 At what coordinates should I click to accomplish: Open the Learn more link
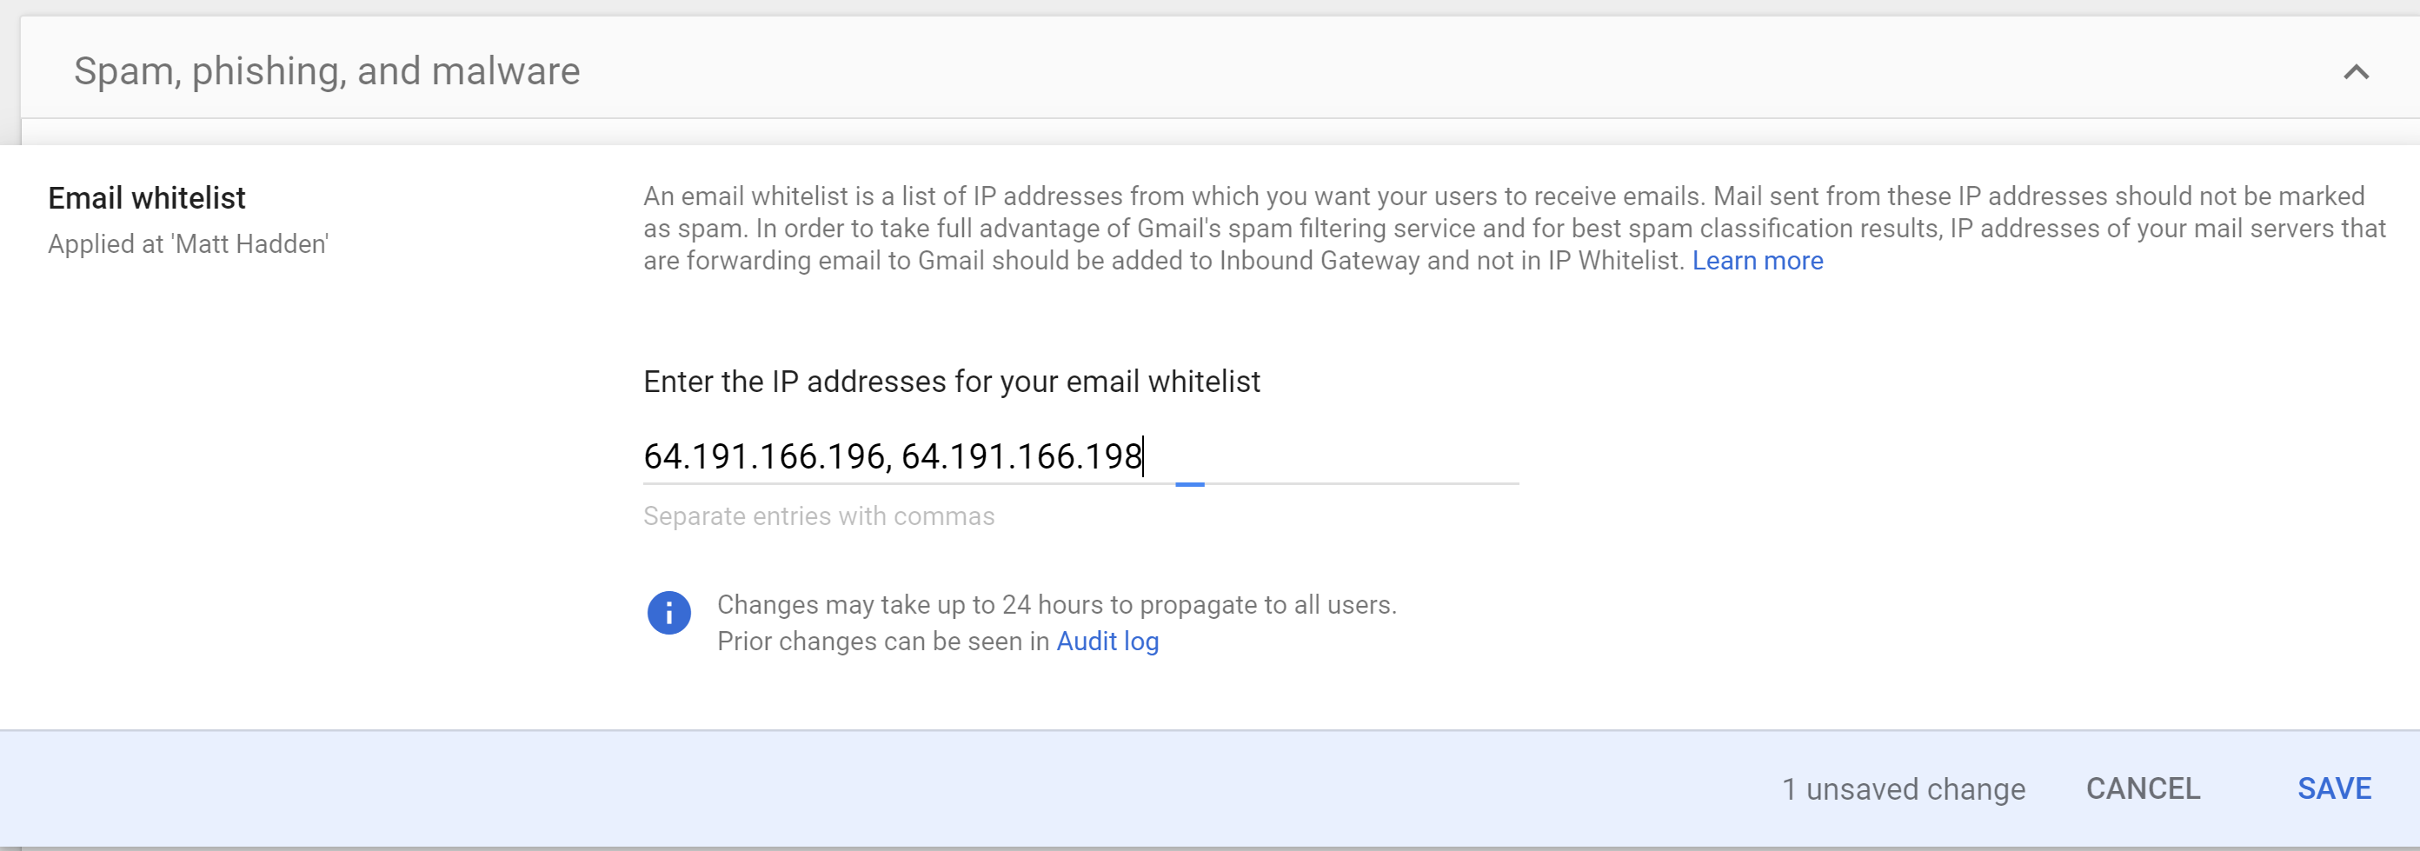point(1757,261)
